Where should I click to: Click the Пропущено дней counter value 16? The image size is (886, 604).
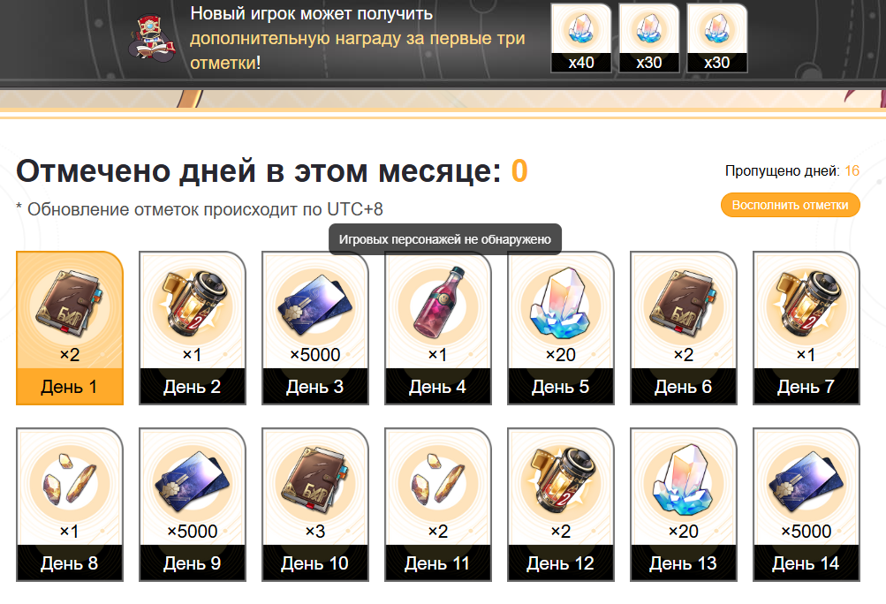click(x=852, y=170)
